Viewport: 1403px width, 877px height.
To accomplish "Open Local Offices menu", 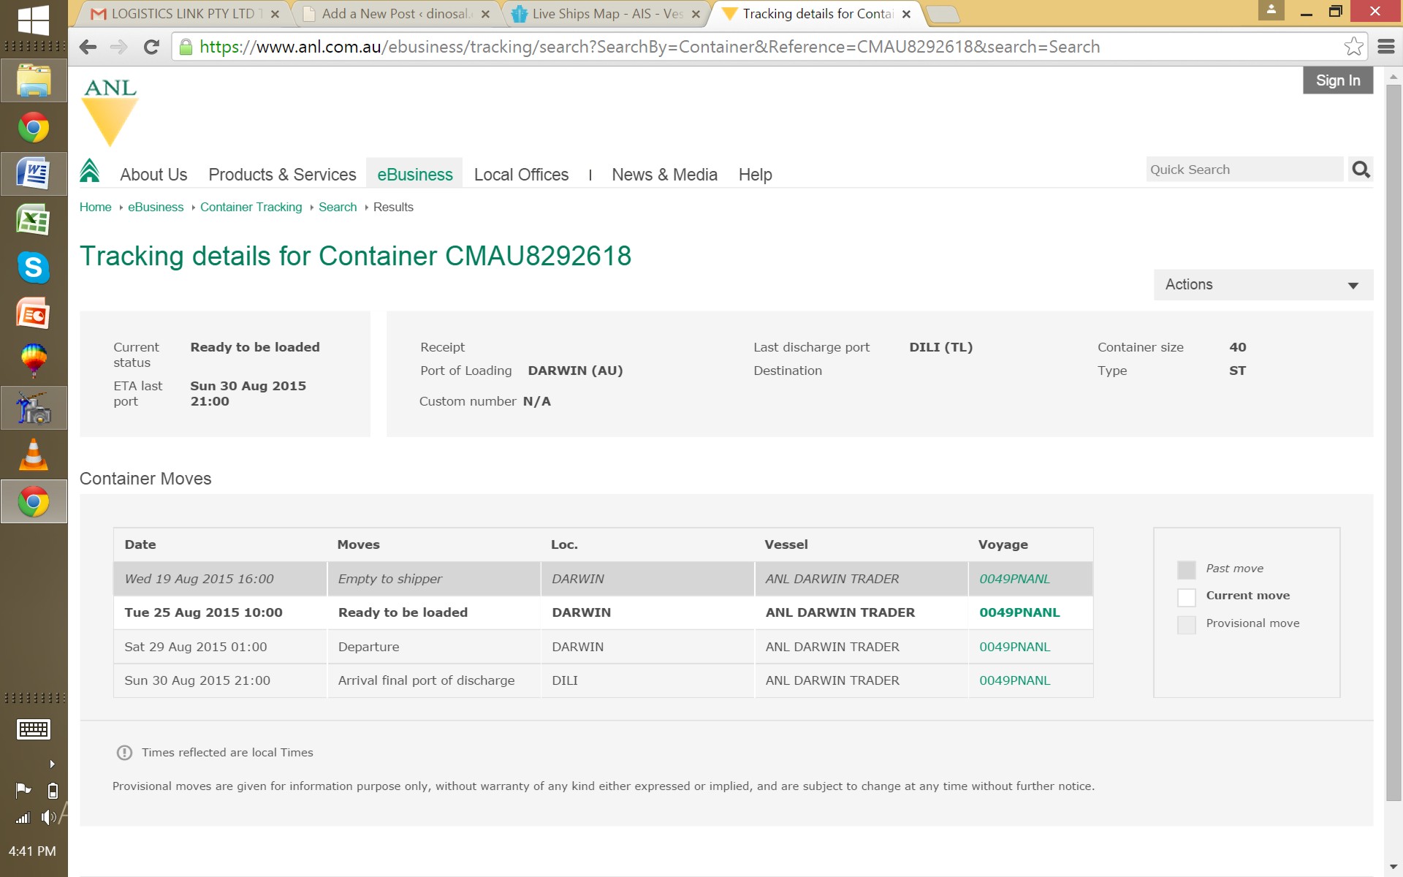I will point(521,175).
